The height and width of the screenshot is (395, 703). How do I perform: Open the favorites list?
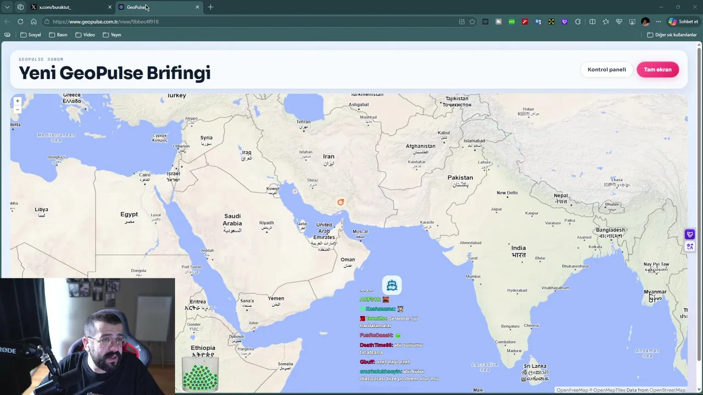coord(606,21)
